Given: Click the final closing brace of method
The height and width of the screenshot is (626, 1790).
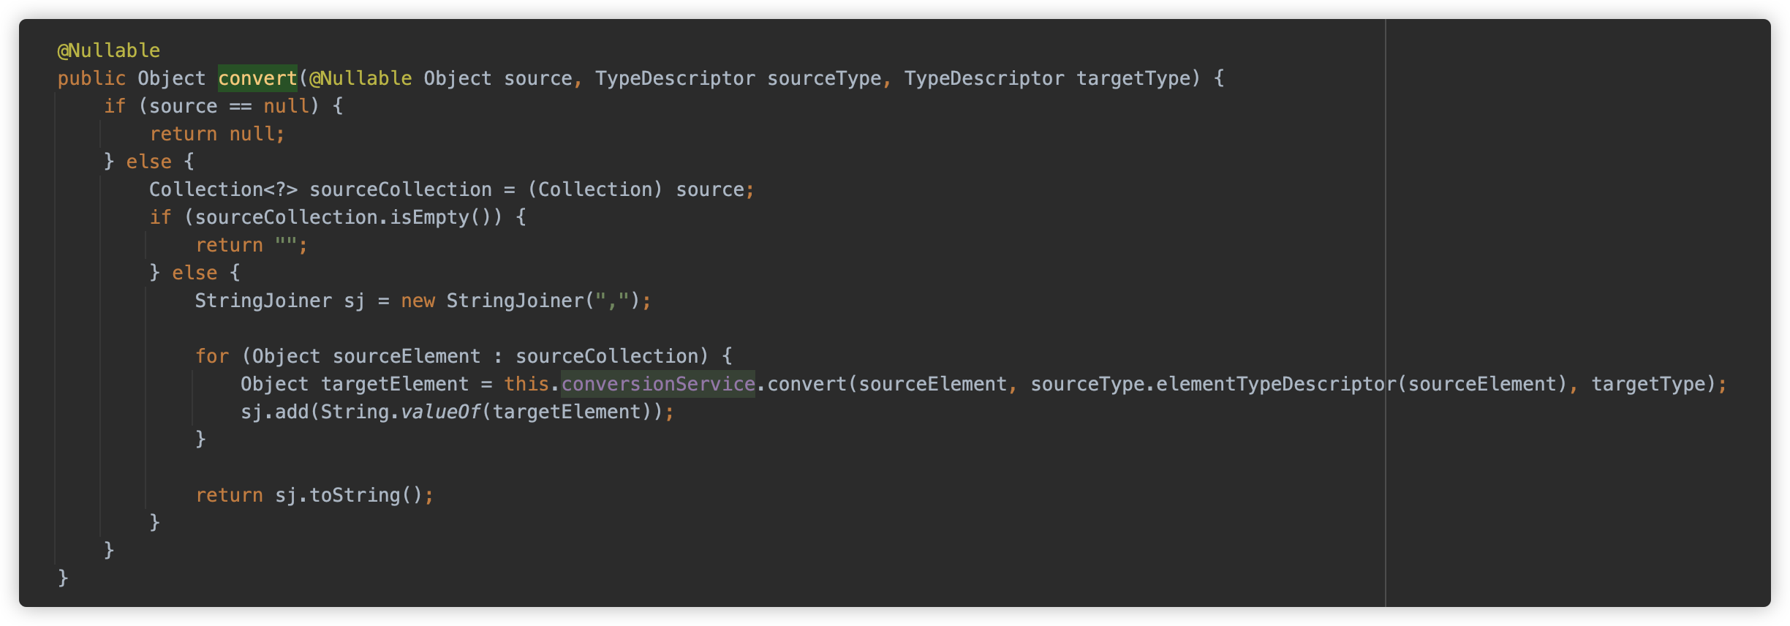Looking at the screenshot, I should click(x=63, y=578).
